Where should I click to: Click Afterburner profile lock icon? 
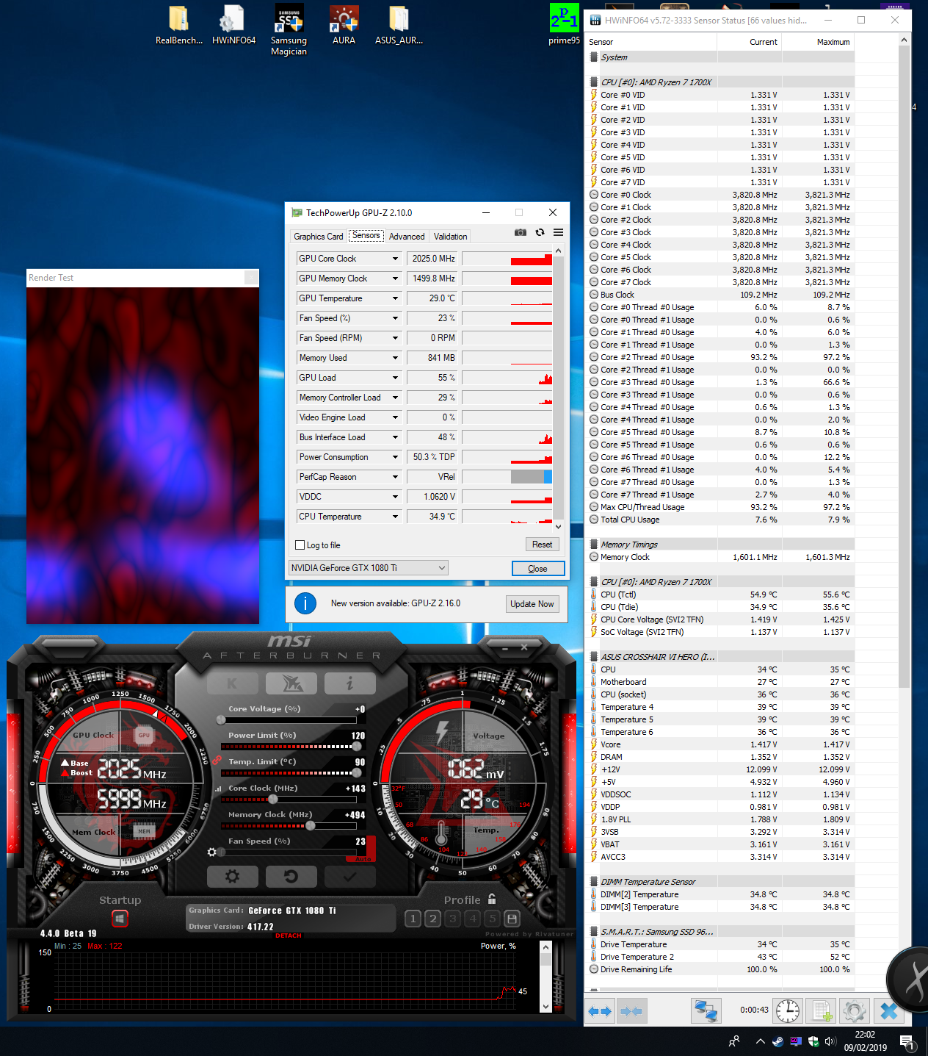492,899
